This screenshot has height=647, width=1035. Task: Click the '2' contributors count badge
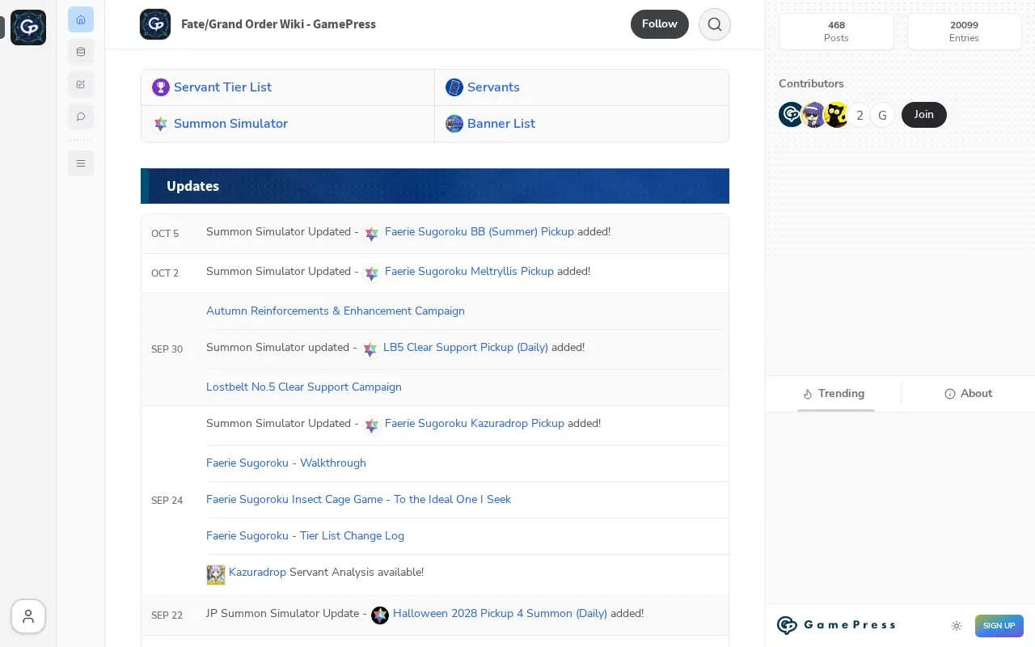860,115
